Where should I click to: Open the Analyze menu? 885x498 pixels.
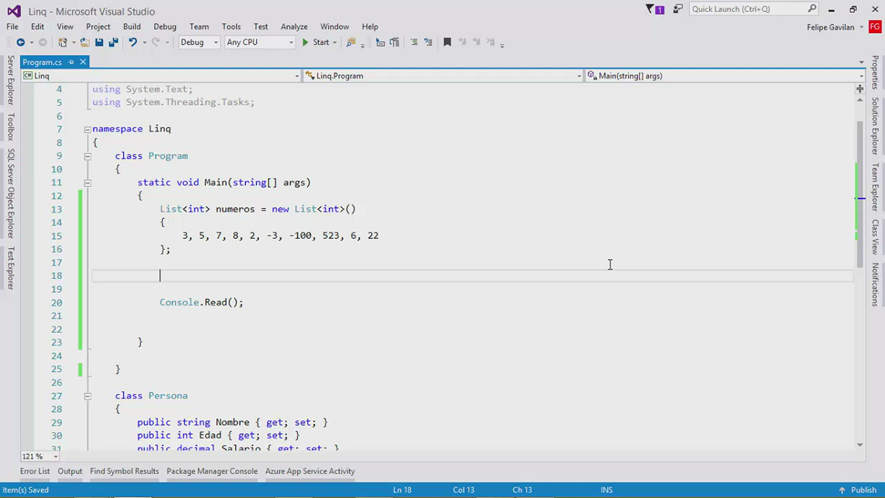click(x=294, y=27)
